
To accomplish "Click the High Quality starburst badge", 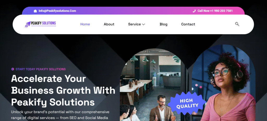I will click(x=187, y=103).
